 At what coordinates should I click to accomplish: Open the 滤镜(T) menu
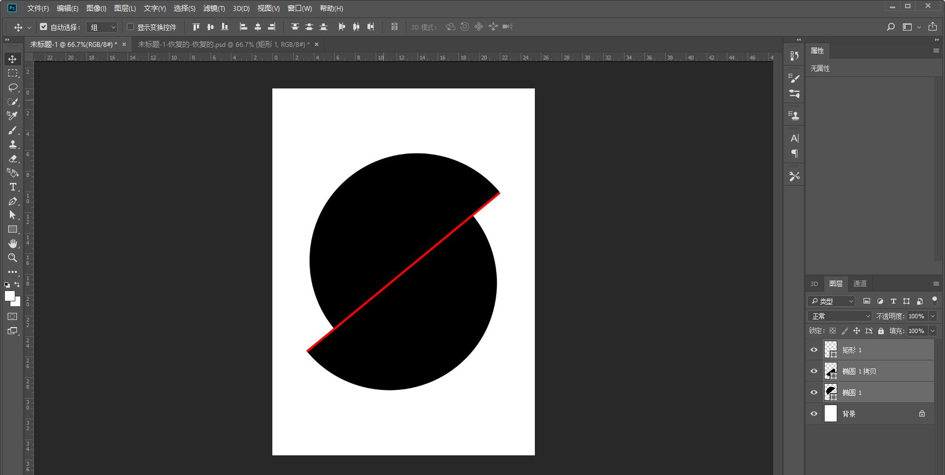coord(214,8)
